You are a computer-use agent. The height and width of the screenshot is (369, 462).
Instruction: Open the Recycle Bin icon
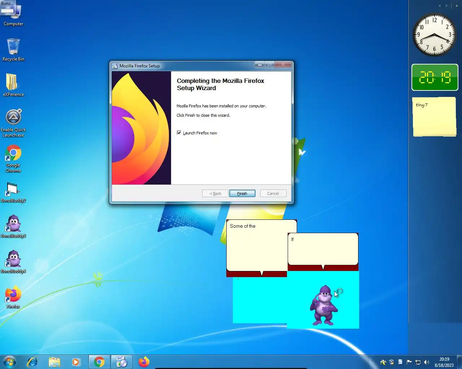[x=13, y=50]
